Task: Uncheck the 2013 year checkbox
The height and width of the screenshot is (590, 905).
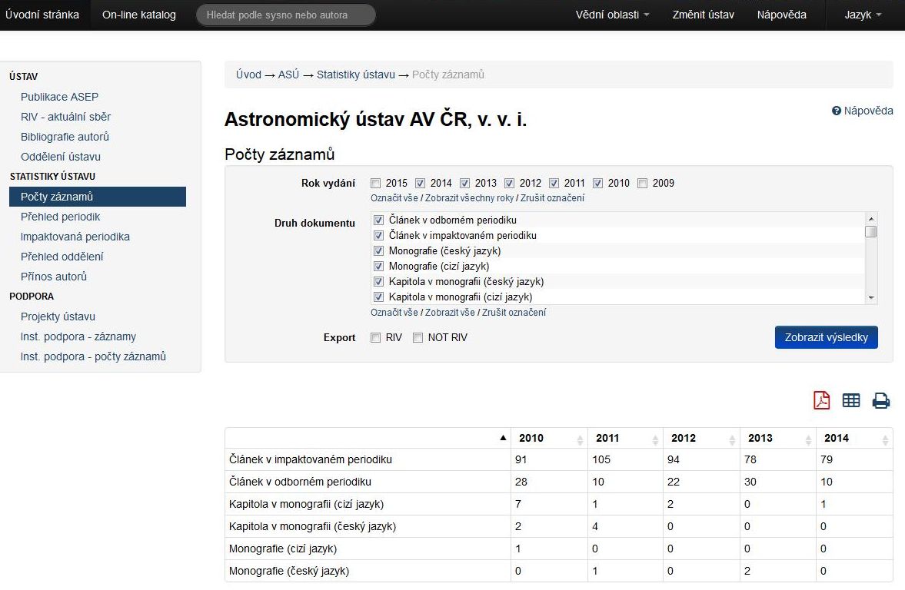Action: (x=464, y=184)
